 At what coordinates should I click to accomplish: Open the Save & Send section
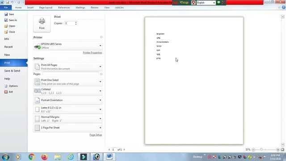[12, 71]
